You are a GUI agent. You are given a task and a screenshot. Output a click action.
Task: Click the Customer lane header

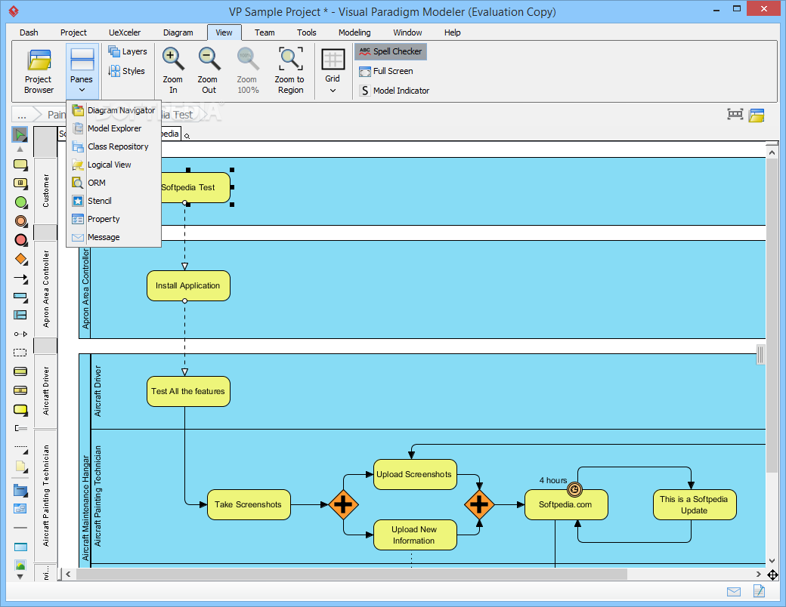pyautogui.click(x=45, y=191)
